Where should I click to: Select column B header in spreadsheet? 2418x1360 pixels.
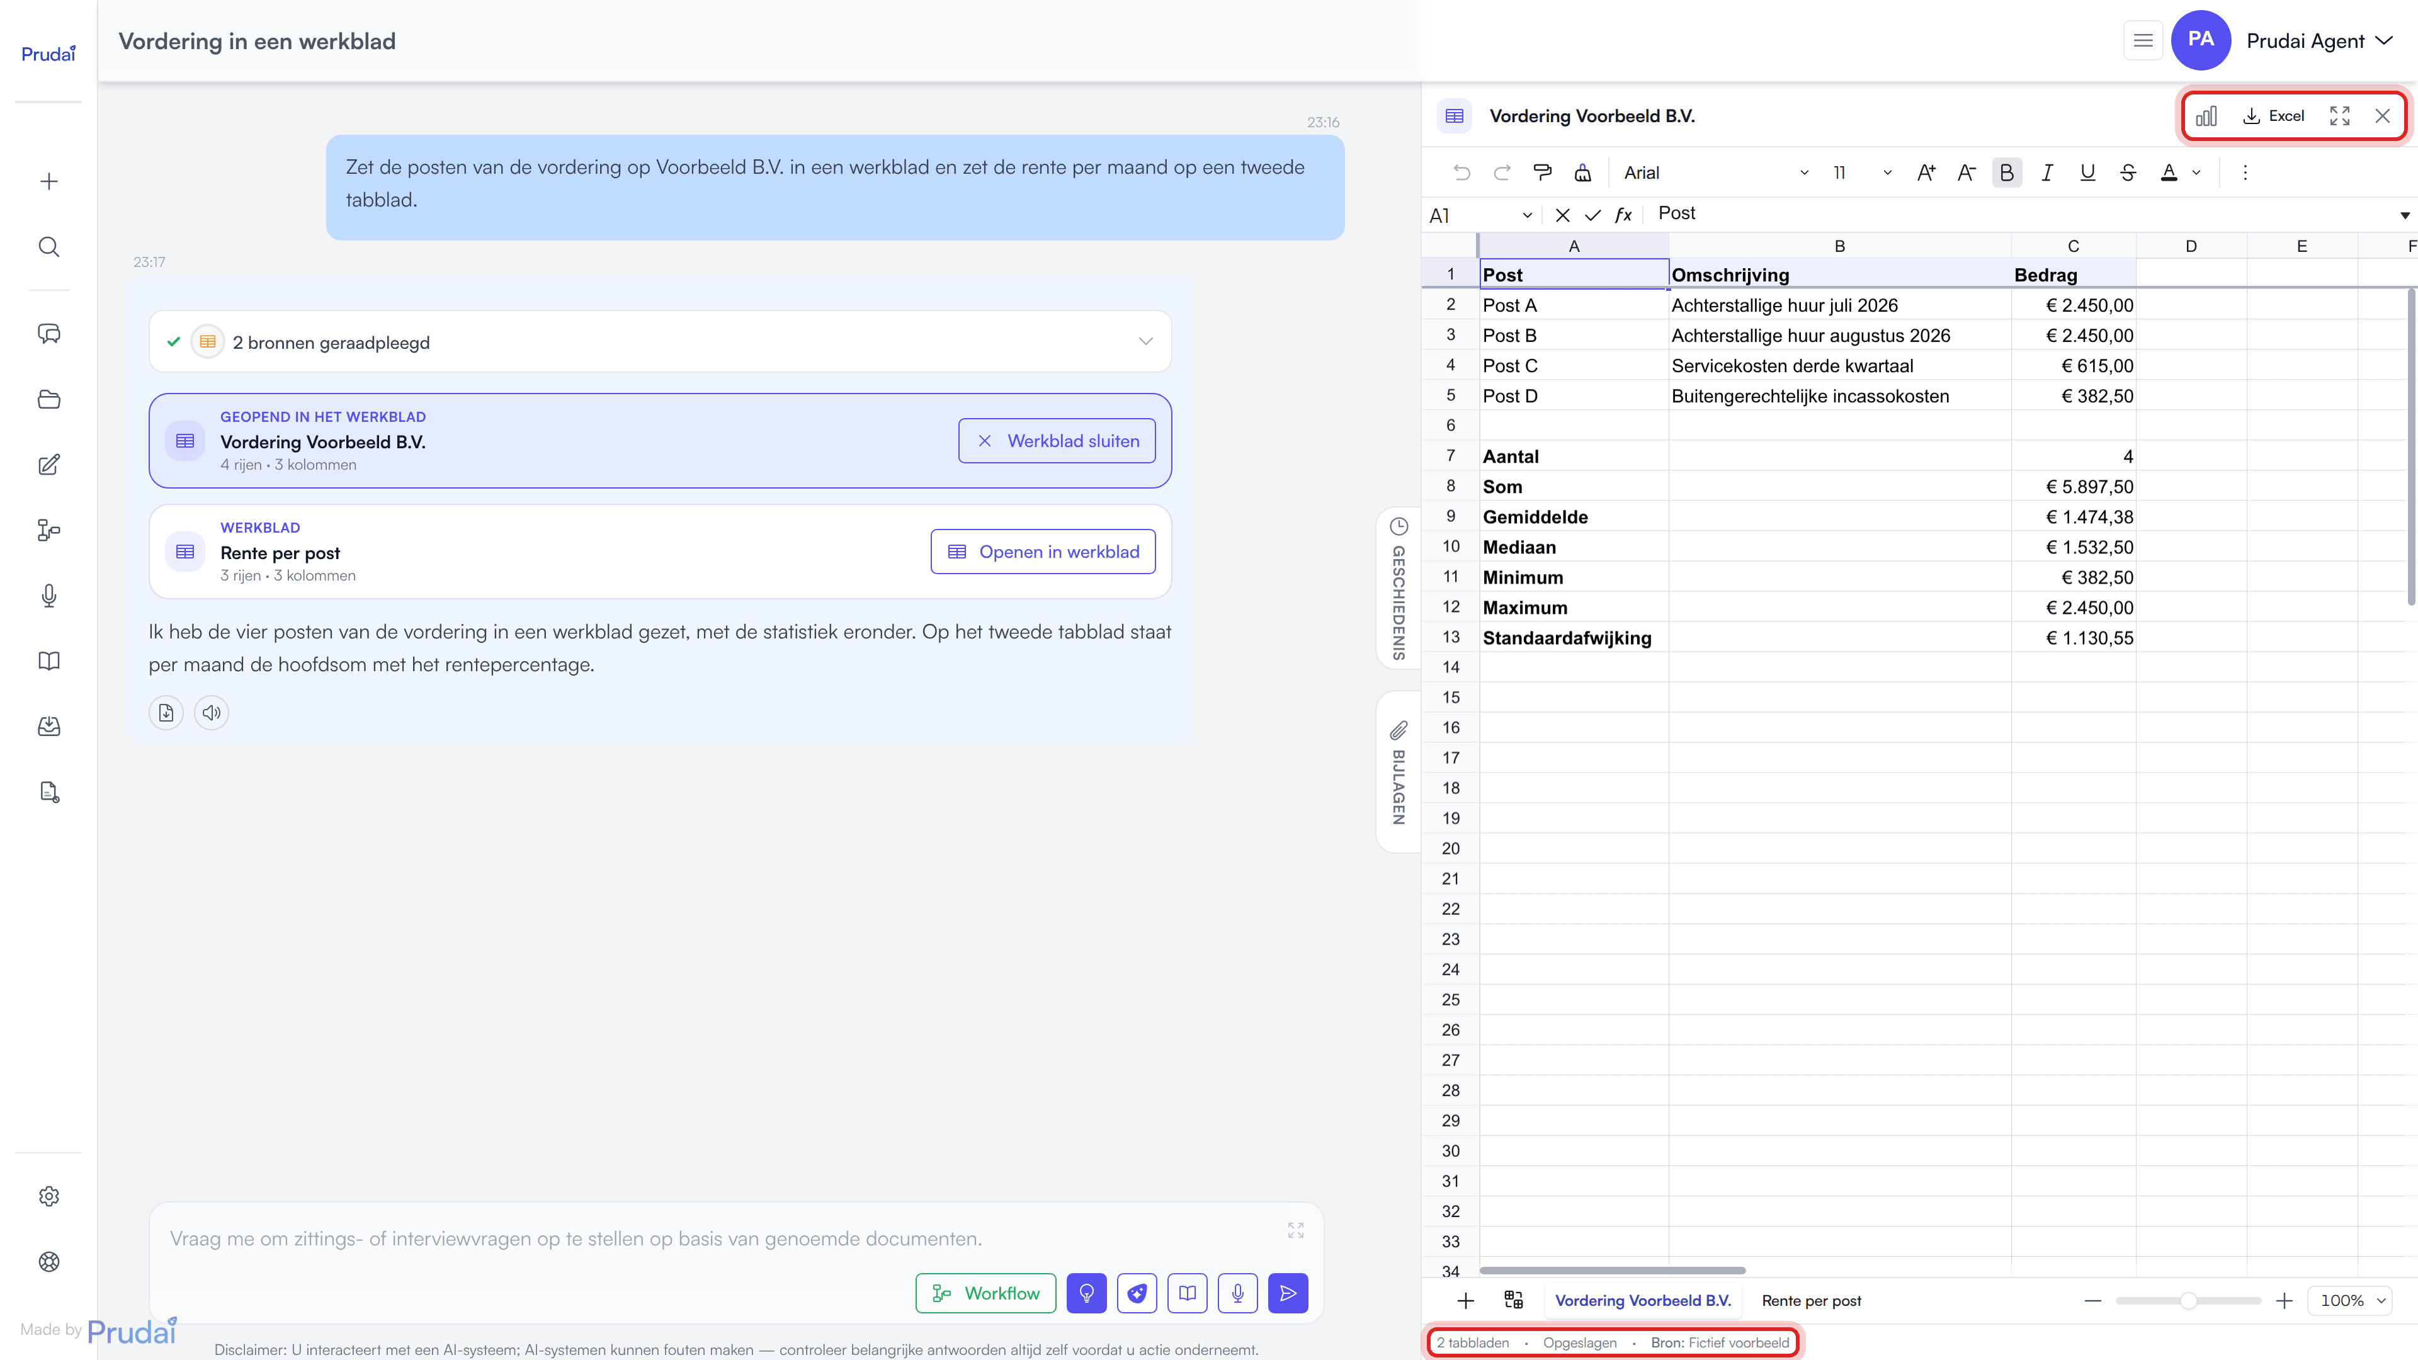(x=1840, y=246)
